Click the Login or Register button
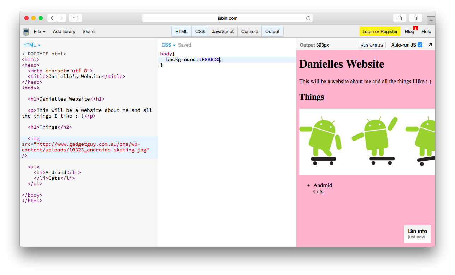Viewport: 455px width, 275px height. [x=380, y=31]
